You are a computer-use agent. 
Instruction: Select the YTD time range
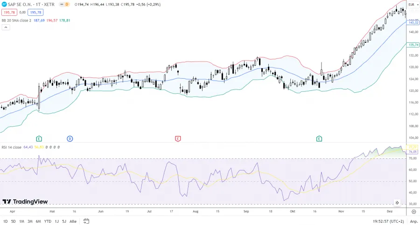point(48,221)
